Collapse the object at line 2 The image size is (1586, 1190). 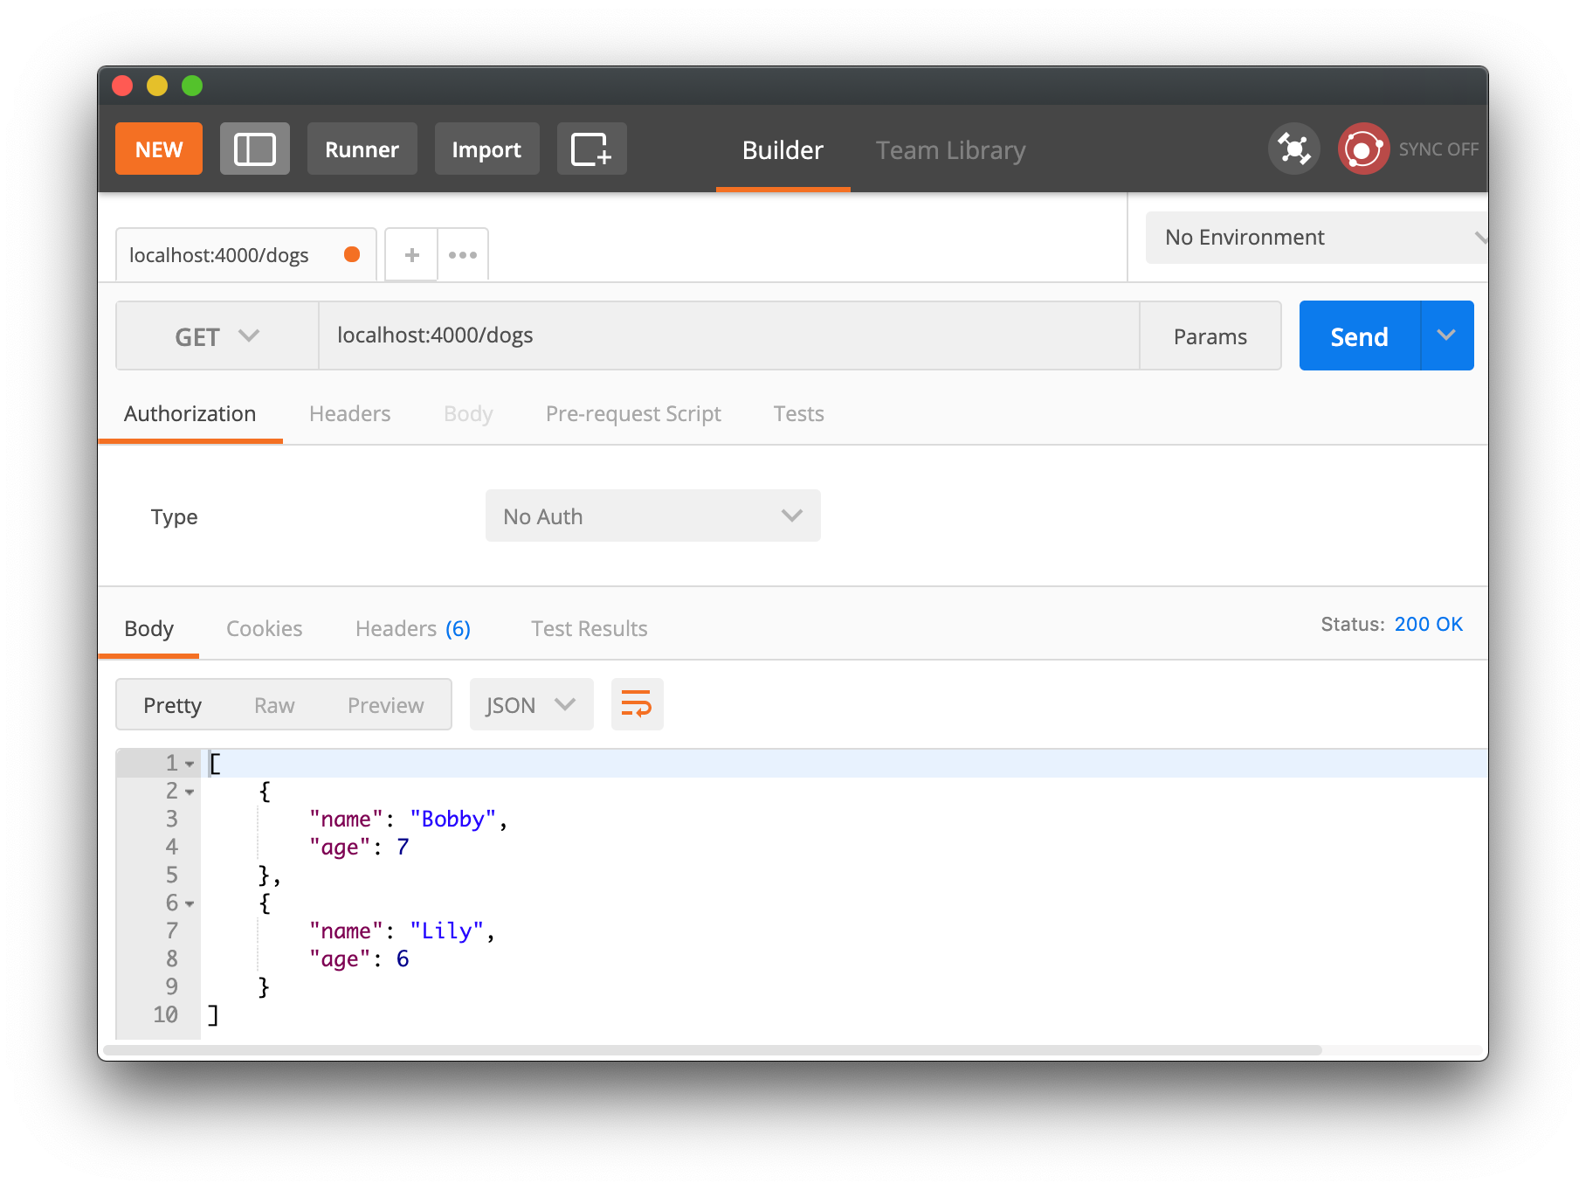tap(190, 792)
